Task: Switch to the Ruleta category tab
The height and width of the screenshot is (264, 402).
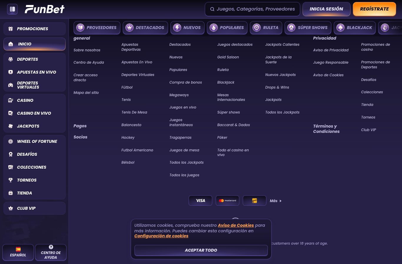Action: click(266, 28)
